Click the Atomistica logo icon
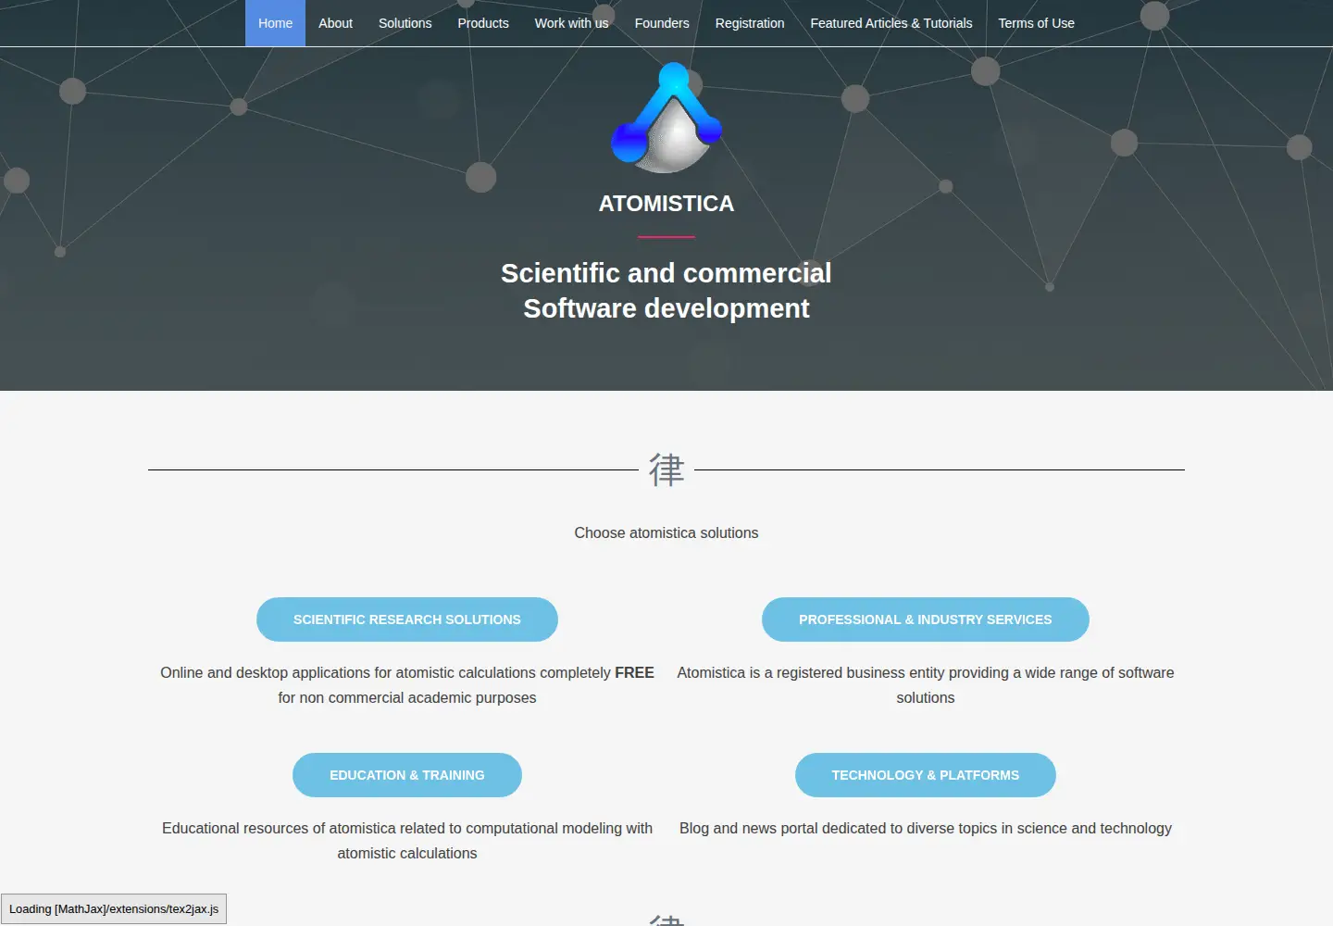Image resolution: width=1333 pixels, height=926 pixels. point(666,118)
